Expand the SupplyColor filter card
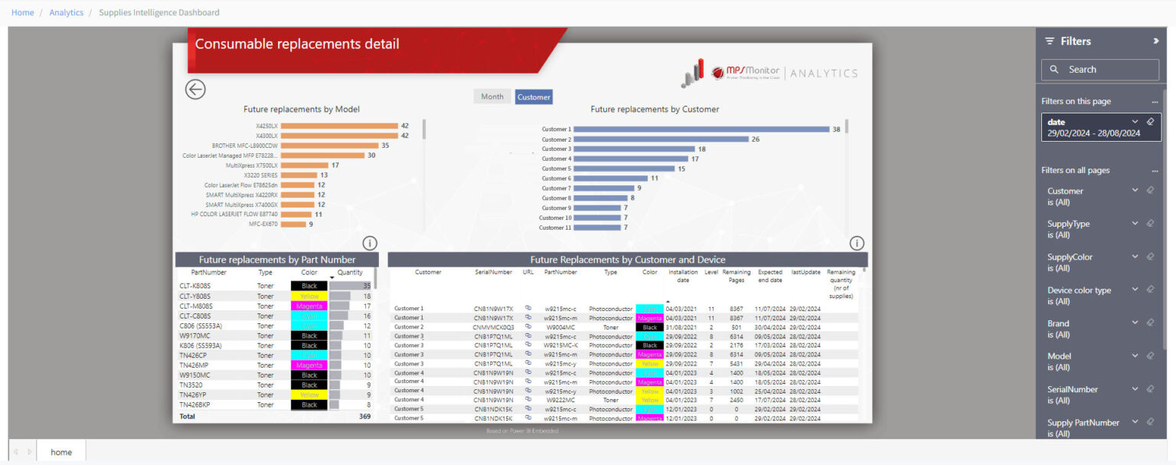The width and height of the screenshot is (1176, 465). click(1135, 256)
